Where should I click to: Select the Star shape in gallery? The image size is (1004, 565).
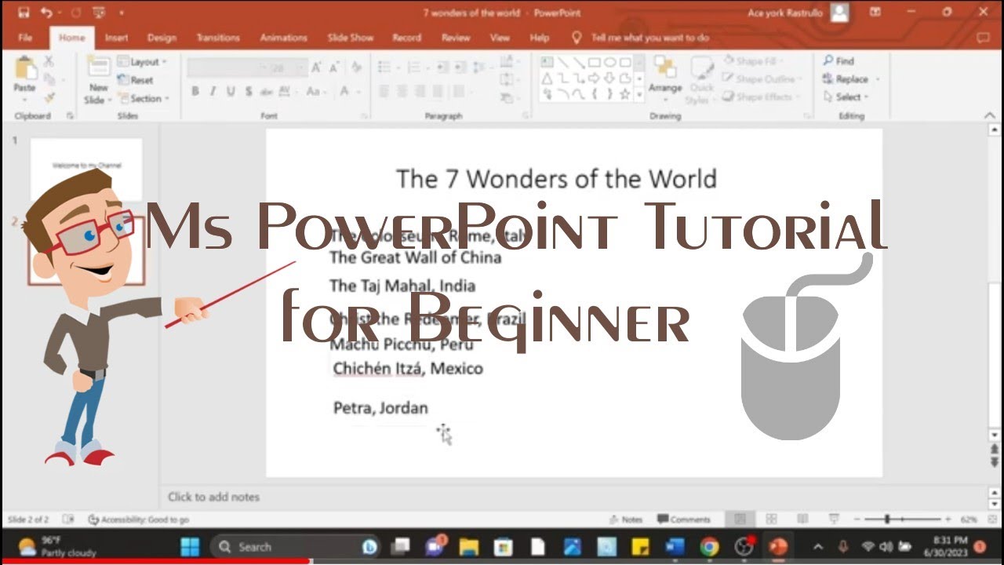(x=625, y=94)
